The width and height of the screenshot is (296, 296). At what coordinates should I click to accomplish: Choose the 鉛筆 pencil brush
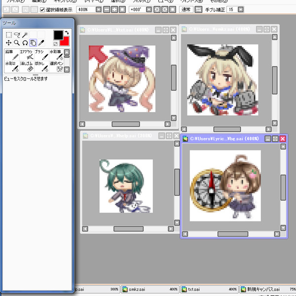[x=12, y=54]
